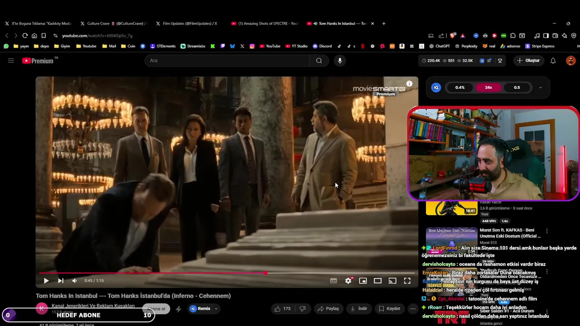The width and height of the screenshot is (580, 326).
Task: Toggle subtitles in the video player
Action: click(333, 281)
